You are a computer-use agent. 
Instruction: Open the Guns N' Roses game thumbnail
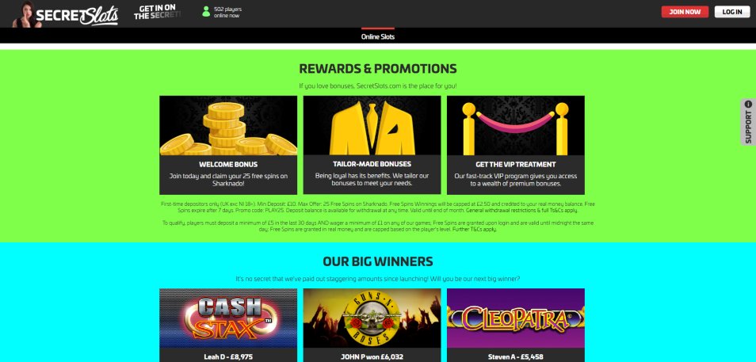(x=372, y=318)
